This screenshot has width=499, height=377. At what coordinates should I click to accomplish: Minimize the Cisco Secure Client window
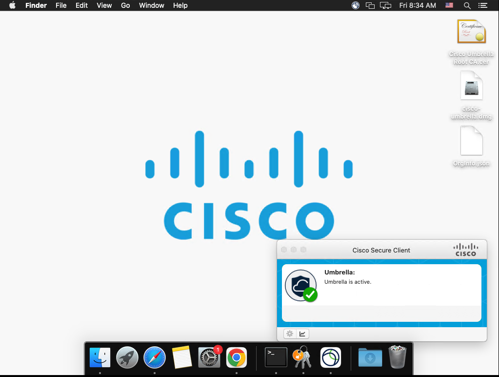[294, 250]
